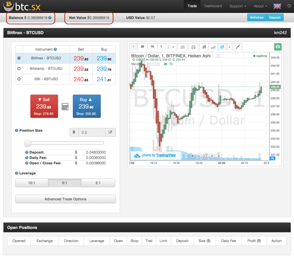Screen dimensions: 294x258
Task: Select the candlestick chart style
Action: pyautogui.click(x=204, y=47)
